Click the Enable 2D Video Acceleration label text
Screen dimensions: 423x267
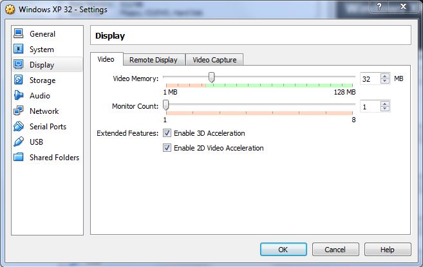[219, 148]
